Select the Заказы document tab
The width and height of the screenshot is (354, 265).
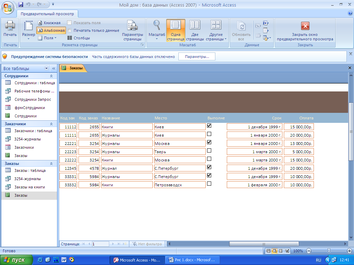point(73,68)
